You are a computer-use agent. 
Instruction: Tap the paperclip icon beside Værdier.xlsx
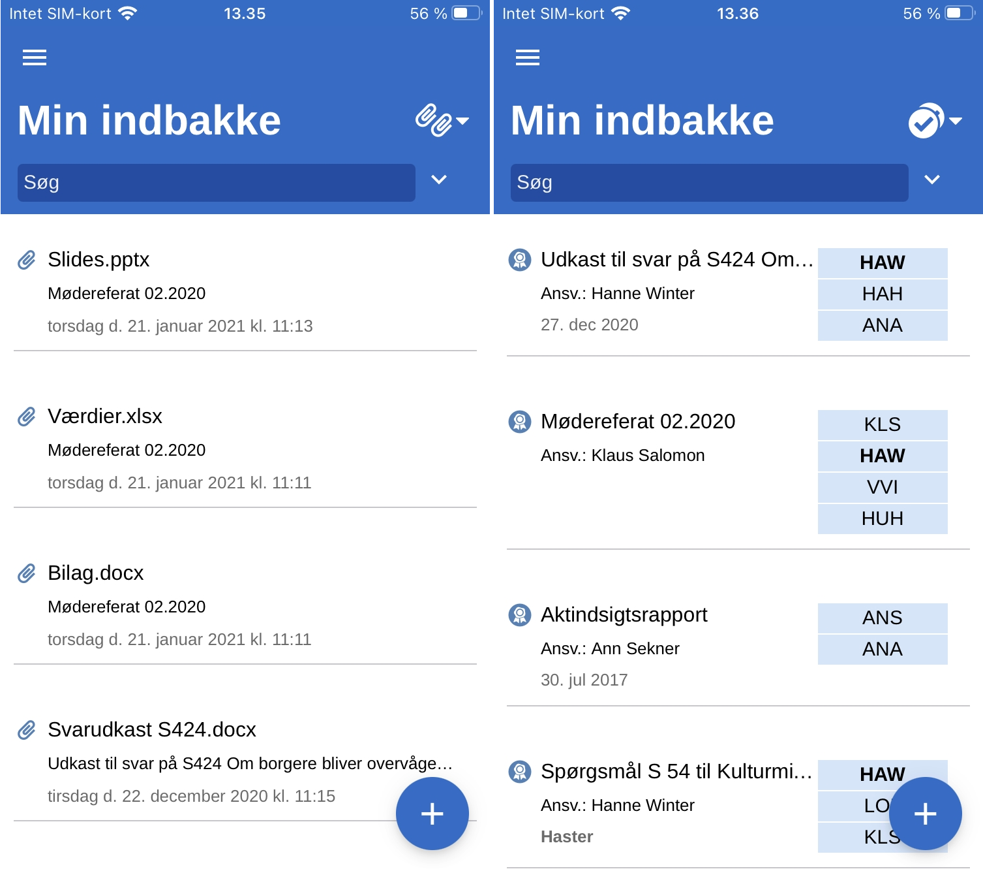[27, 417]
